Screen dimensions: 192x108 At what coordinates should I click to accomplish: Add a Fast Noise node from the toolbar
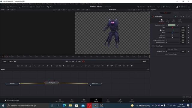tap(22, 66)
